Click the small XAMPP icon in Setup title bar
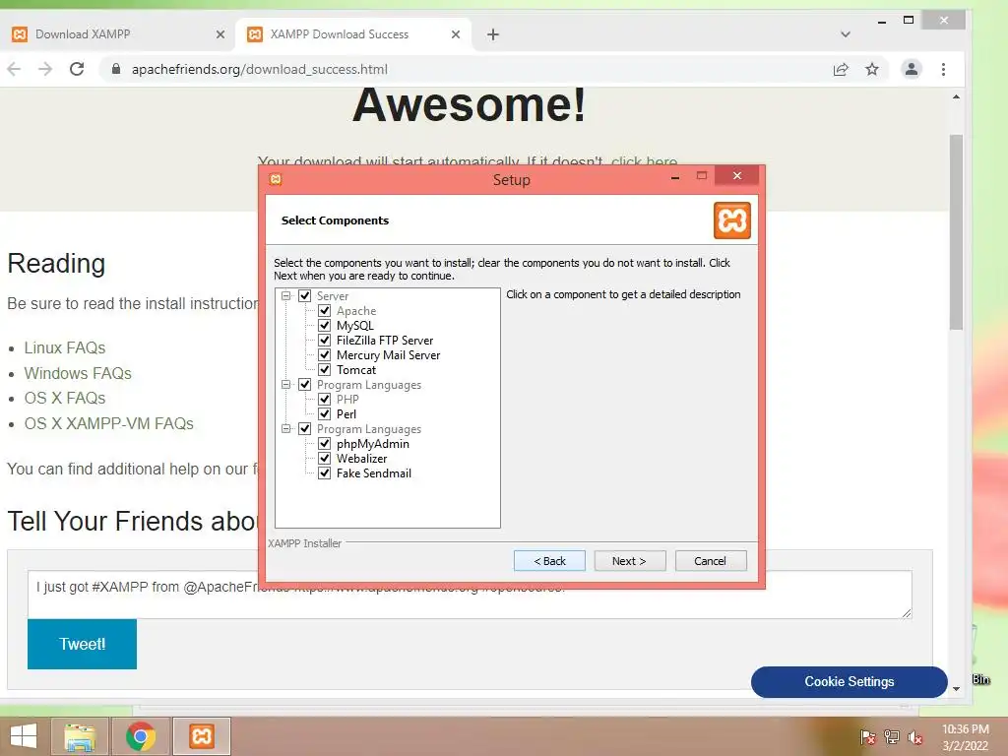Image resolution: width=1008 pixels, height=756 pixels. pyautogui.click(x=276, y=179)
